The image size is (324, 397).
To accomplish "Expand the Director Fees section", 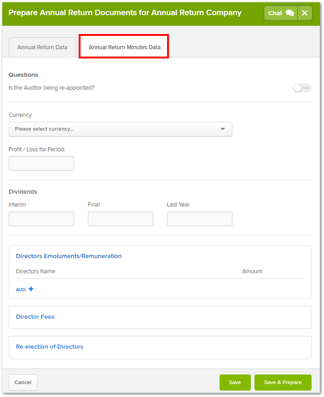I will (35, 317).
